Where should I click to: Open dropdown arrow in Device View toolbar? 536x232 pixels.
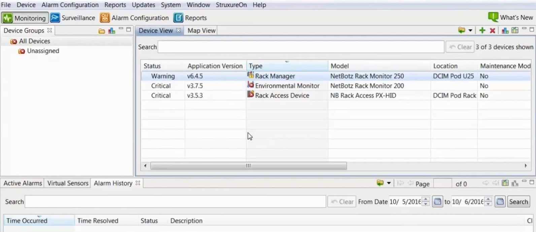470,31
